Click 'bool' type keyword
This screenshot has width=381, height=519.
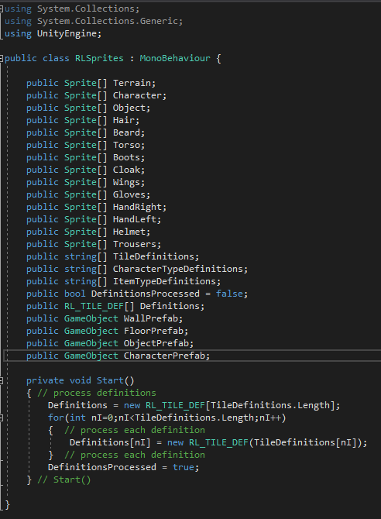pyautogui.click(x=75, y=294)
